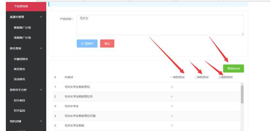
Task: Collapse the 我的店铺 section chevron
Action: pyautogui.click(x=41, y=121)
